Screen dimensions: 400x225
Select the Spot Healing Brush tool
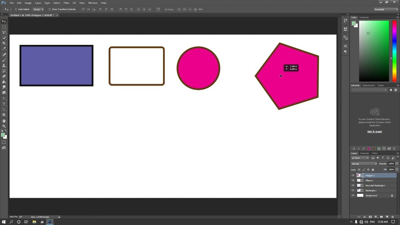pyautogui.click(x=4, y=54)
